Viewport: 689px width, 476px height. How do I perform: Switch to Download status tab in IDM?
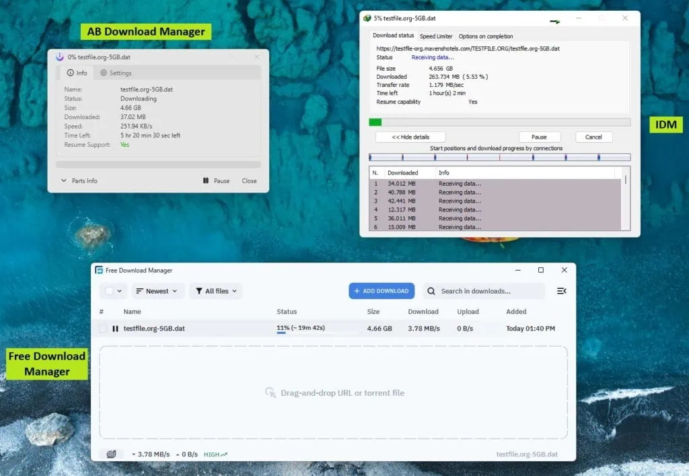click(393, 36)
